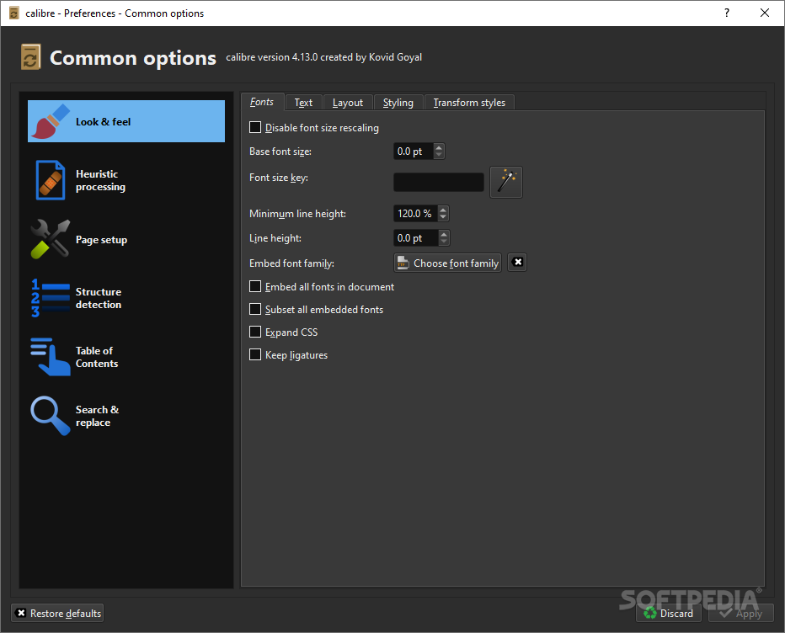
Task: Click Restore defaults button
Action: (x=57, y=613)
